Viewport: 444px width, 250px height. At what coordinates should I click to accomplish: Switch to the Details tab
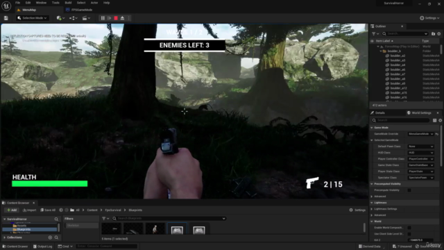[379, 112]
